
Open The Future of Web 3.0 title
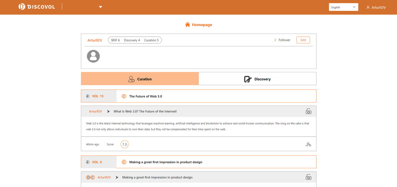tap(146, 96)
